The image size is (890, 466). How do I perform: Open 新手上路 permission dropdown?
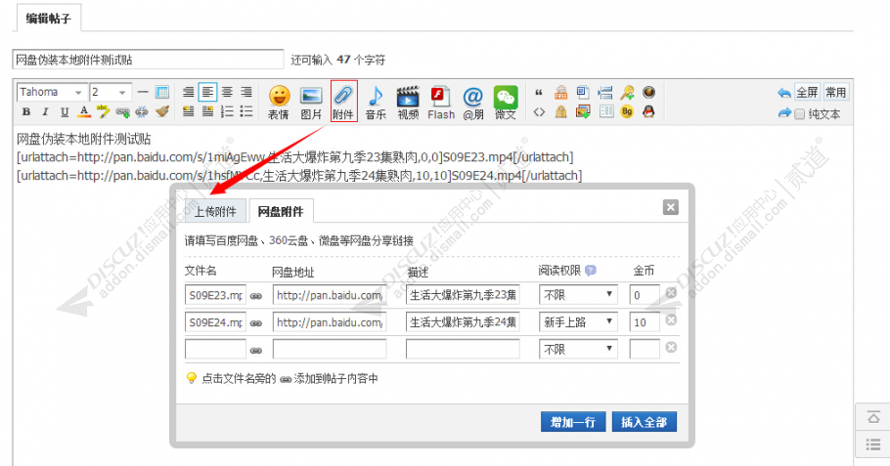tap(578, 322)
